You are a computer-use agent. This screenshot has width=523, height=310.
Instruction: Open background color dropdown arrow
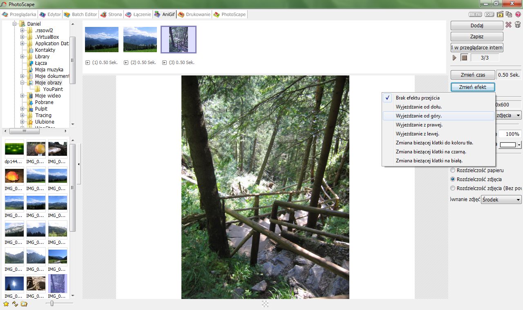(519, 145)
